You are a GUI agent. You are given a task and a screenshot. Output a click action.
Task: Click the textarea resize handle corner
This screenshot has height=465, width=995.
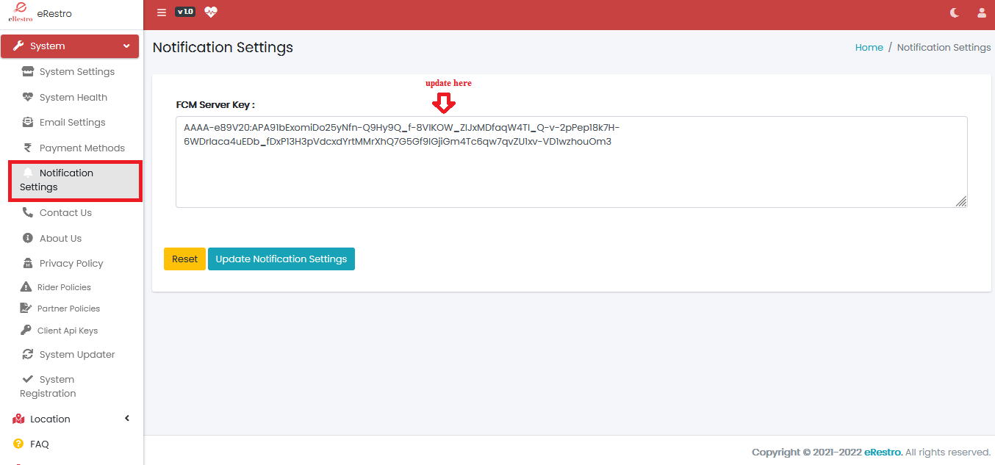click(961, 202)
